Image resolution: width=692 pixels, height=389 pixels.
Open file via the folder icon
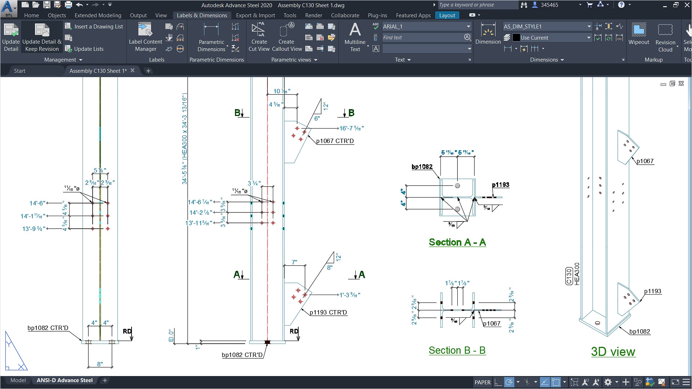pyautogui.click(x=36, y=5)
